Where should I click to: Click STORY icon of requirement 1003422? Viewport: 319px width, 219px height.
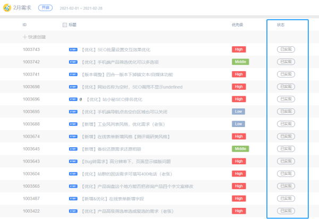pos(73,211)
